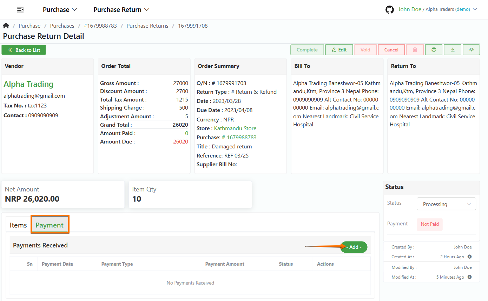The width and height of the screenshot is (488, 301).
Task: Click Due Date 2023/04/08 text
Action: [225, 110]
